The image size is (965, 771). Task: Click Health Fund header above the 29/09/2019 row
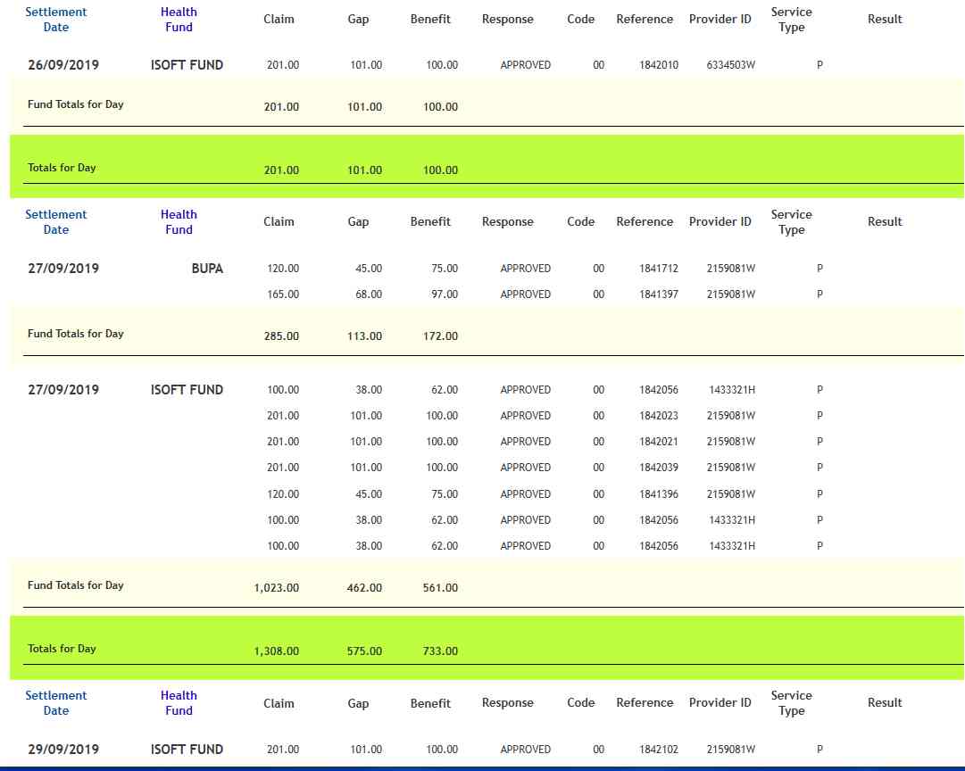point(179,702)
